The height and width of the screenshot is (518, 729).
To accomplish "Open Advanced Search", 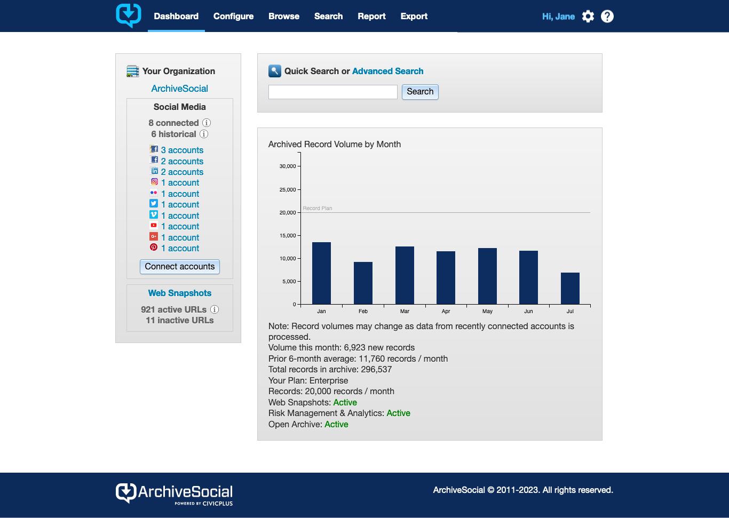I will click(387, 71).
